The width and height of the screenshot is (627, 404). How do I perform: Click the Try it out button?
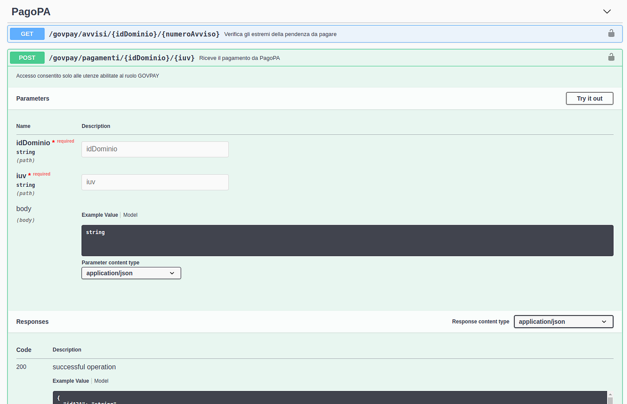(x=589, y=99)
